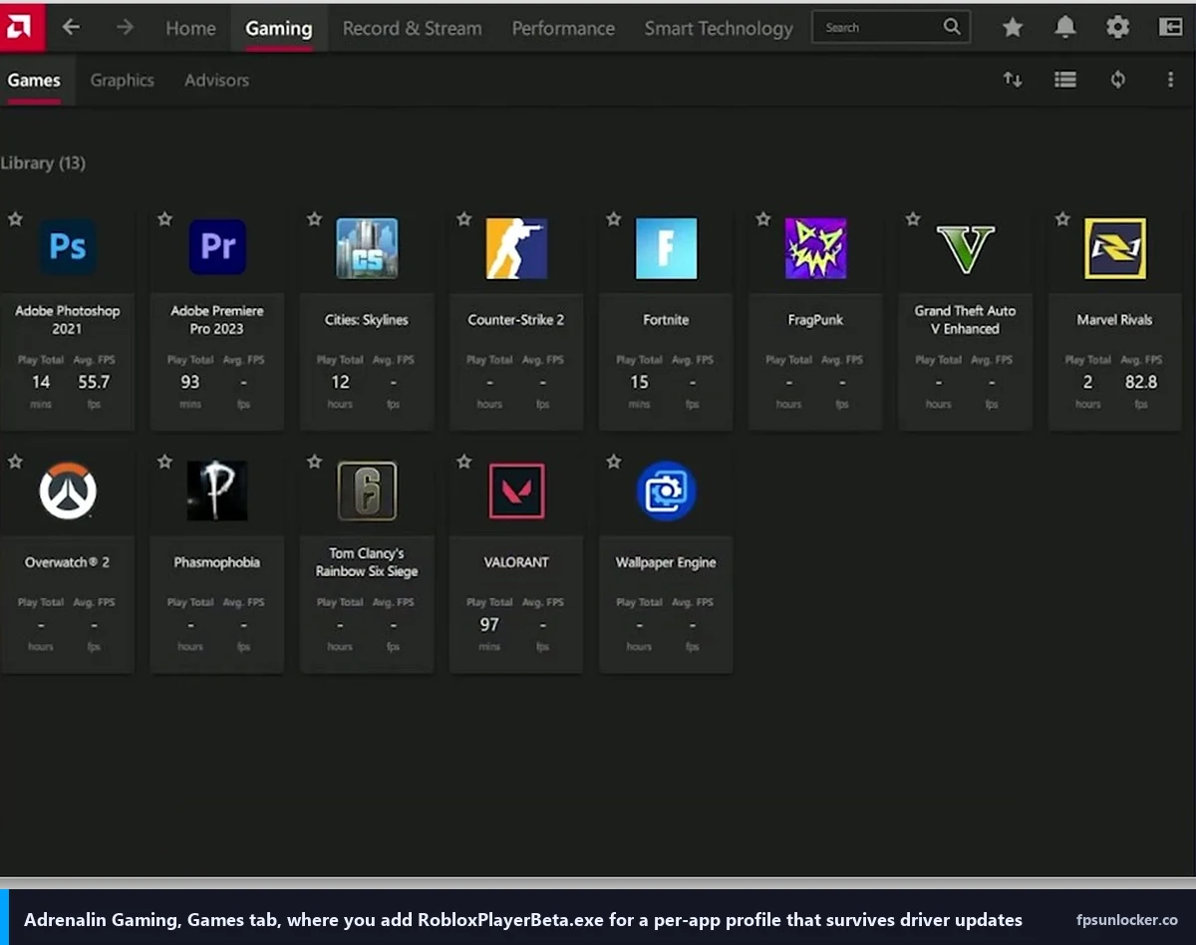Open the Home tab

(190, 28)
